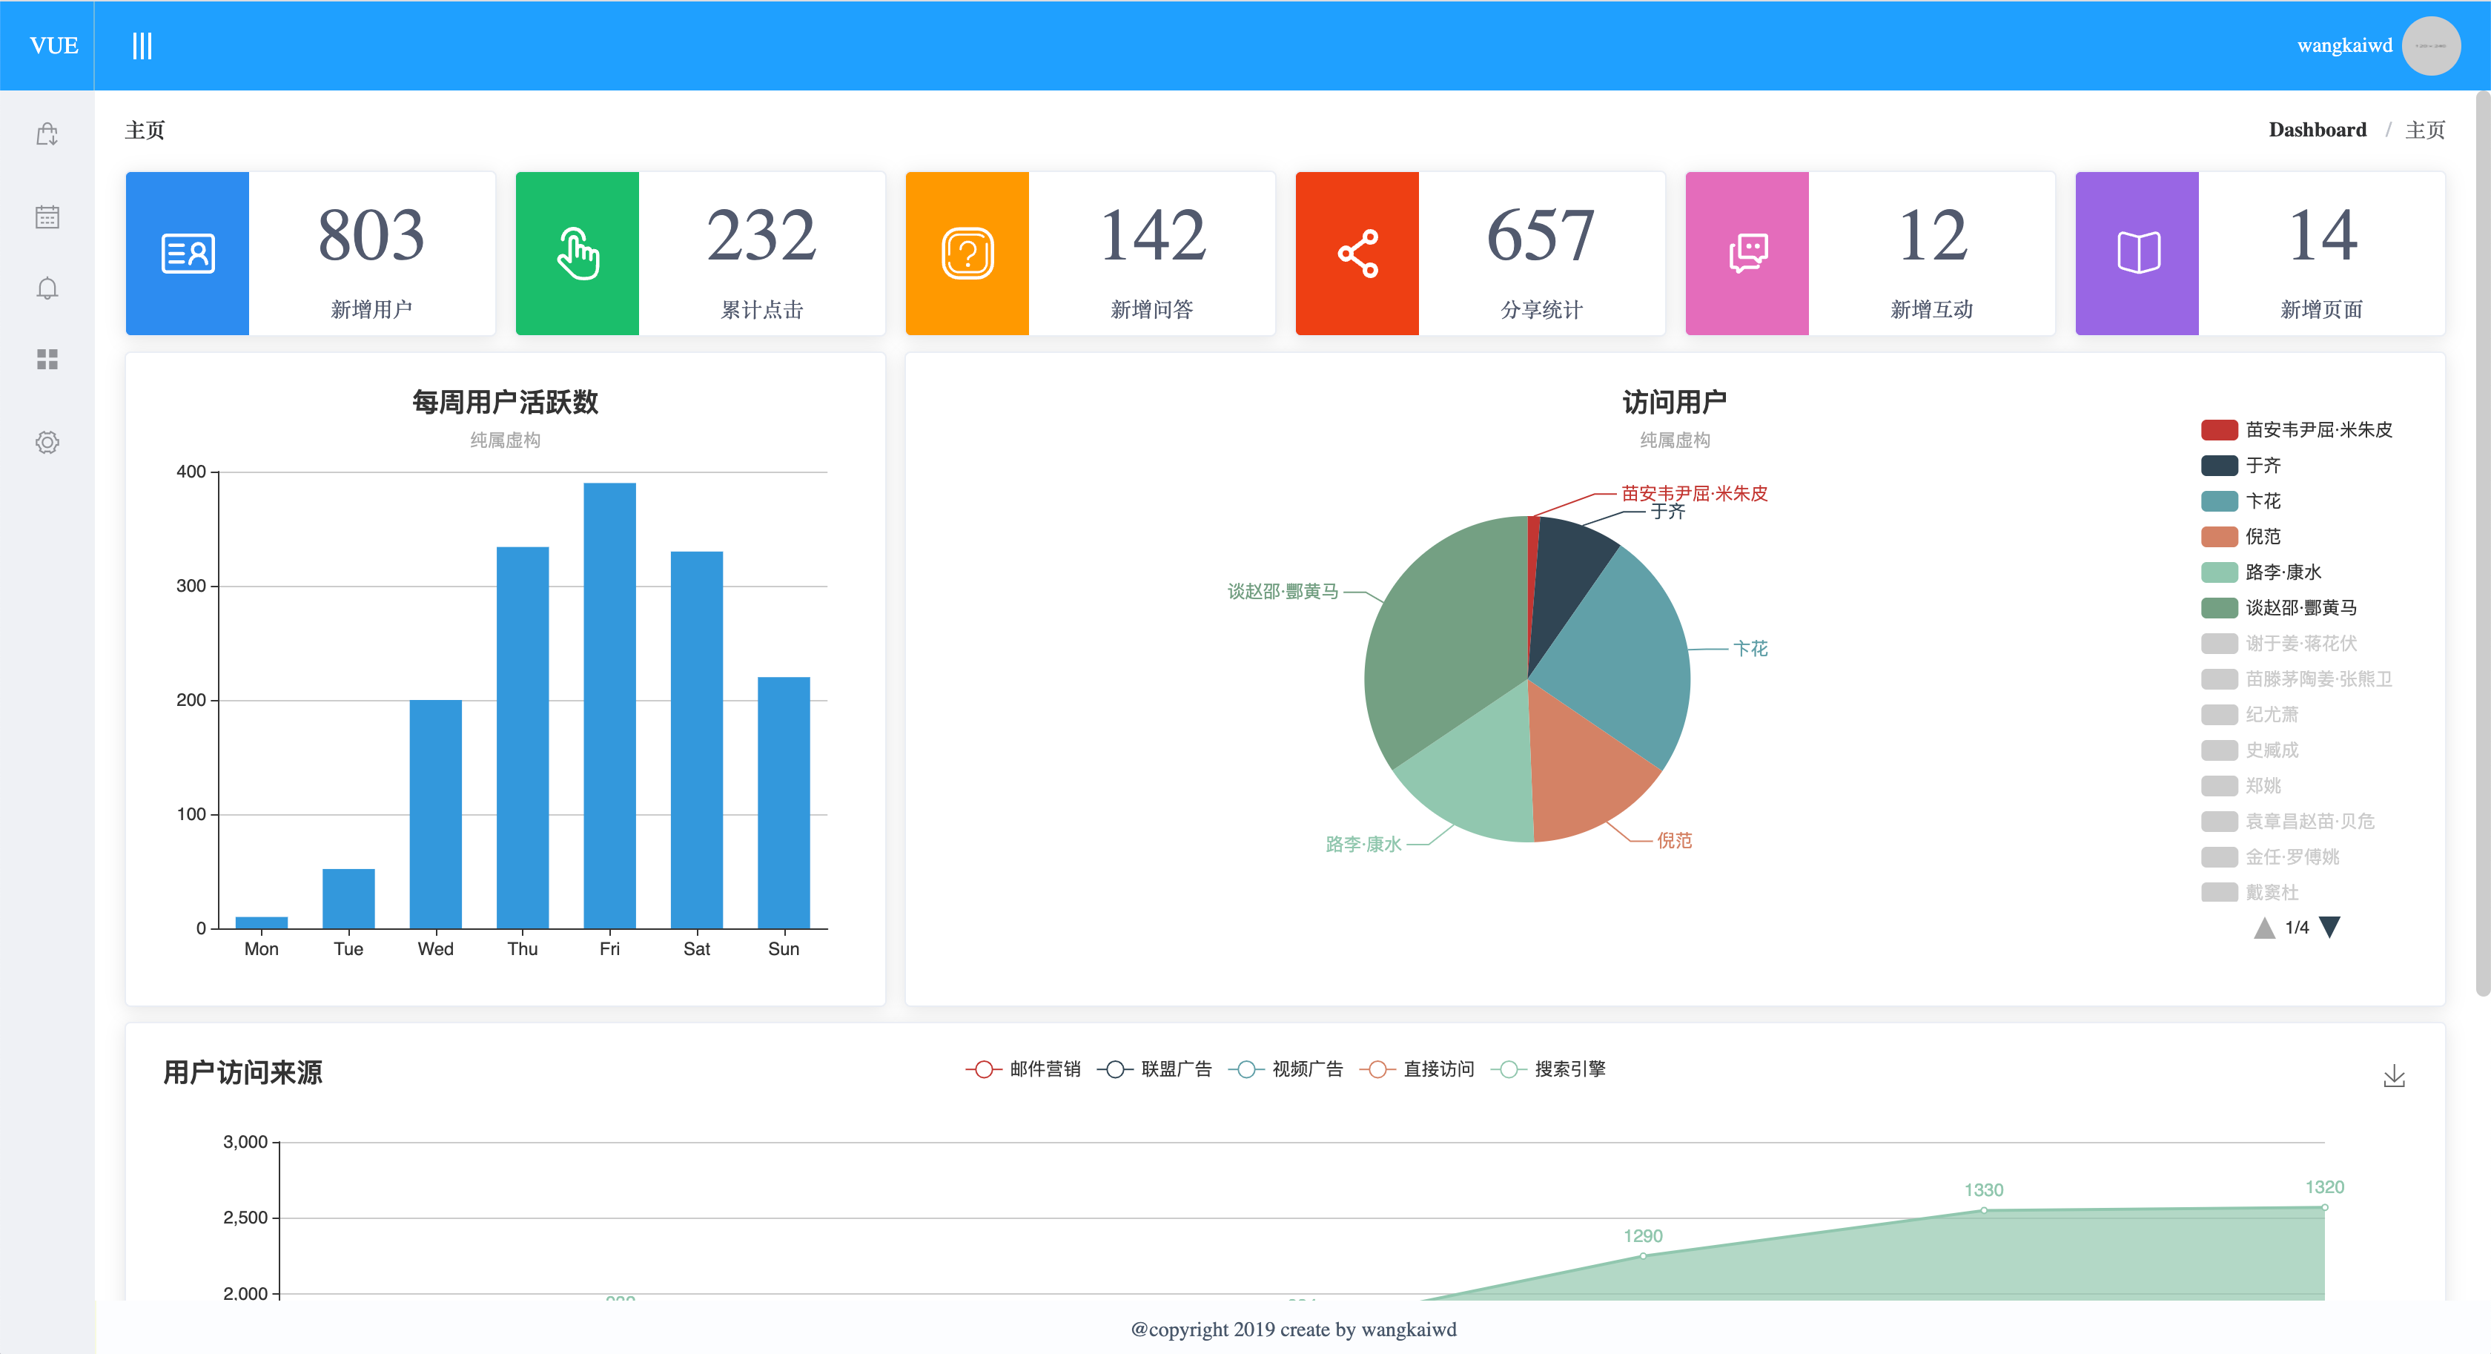Click the user avatar image
The width and height of the screenshot is (2491, 1354).
2430,45
